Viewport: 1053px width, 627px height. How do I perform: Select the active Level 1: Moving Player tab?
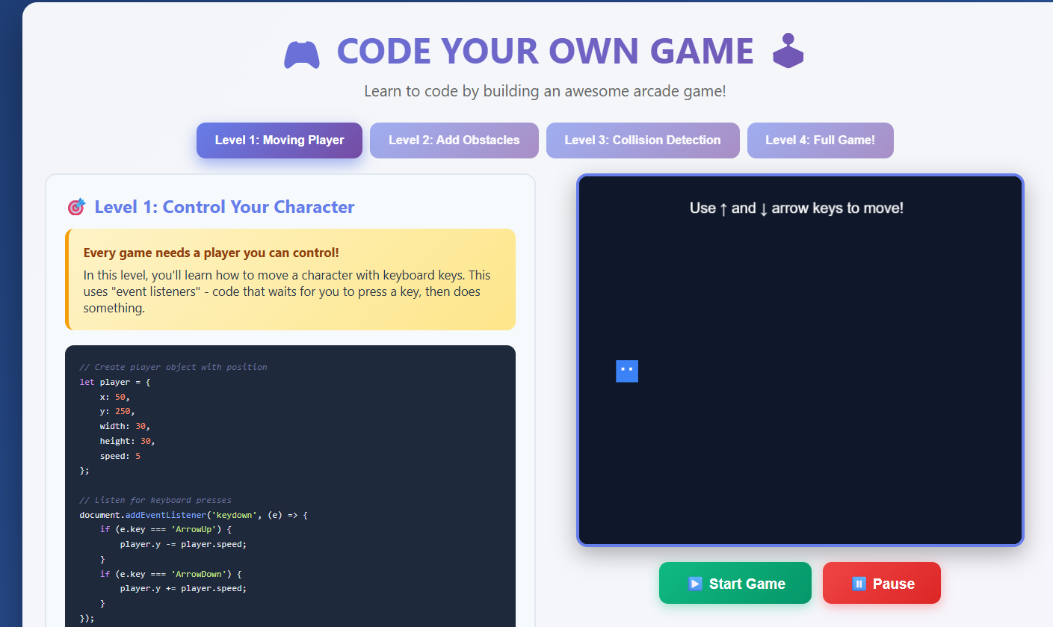click(x=279, y=140)
